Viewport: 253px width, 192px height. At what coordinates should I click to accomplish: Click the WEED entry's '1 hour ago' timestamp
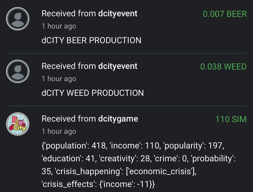tap(59, 79)
